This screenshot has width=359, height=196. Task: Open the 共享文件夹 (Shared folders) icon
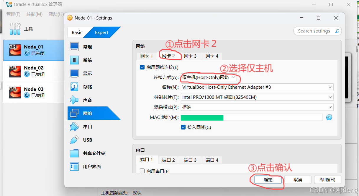74,153
